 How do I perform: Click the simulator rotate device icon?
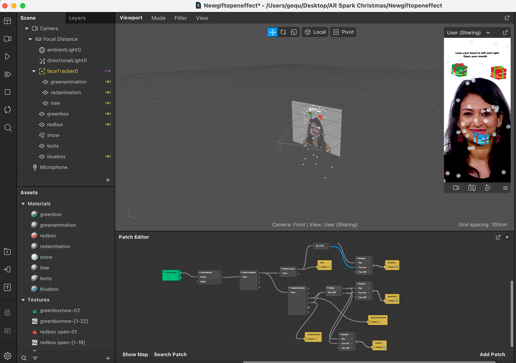click(488, 188)
